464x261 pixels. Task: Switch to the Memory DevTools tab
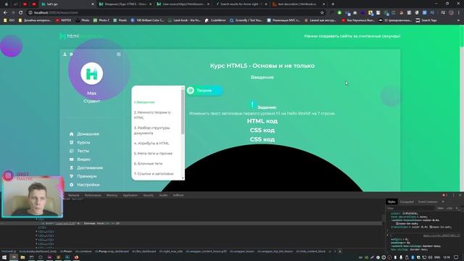click(x=112, y=195)
